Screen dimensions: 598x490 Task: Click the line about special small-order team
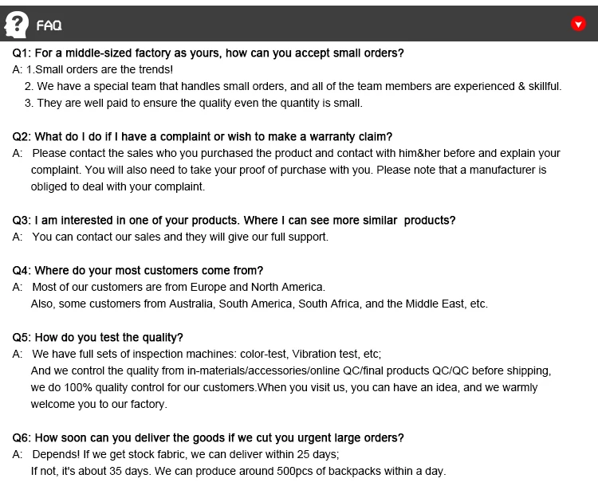point(293,86)
